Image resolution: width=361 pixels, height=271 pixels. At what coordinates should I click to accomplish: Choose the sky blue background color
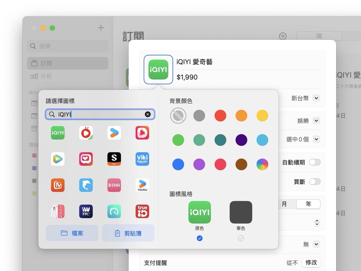pos(262,140)
